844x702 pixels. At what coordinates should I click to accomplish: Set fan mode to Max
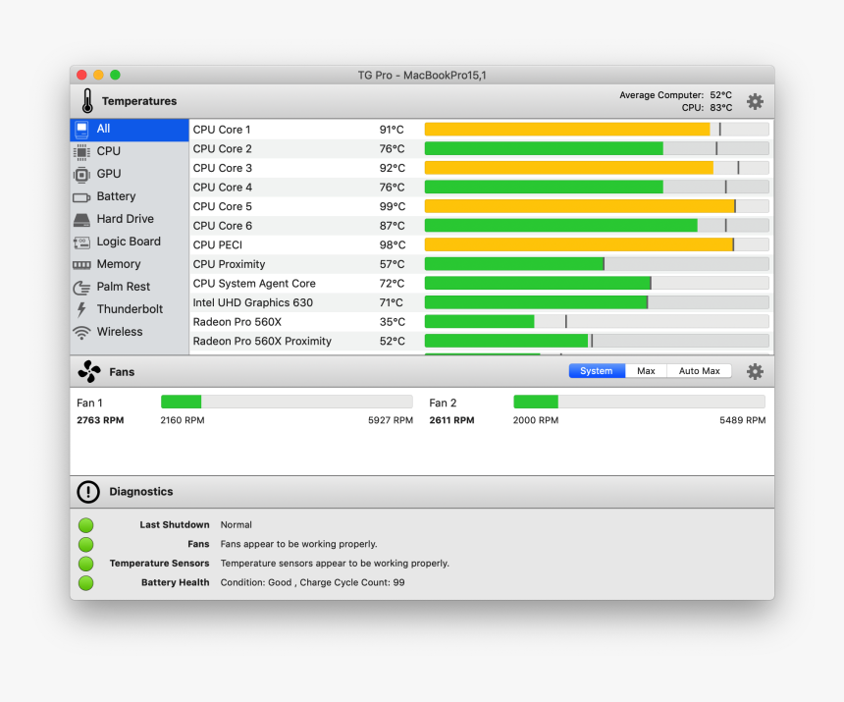click(x=646, y=371)
